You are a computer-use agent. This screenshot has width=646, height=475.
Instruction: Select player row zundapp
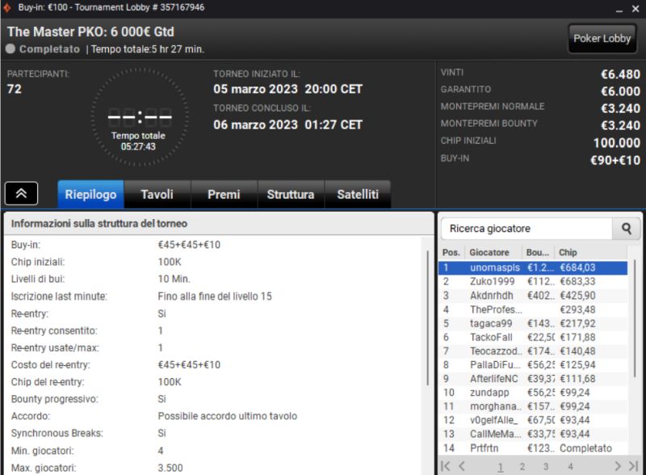click(533, 393)
